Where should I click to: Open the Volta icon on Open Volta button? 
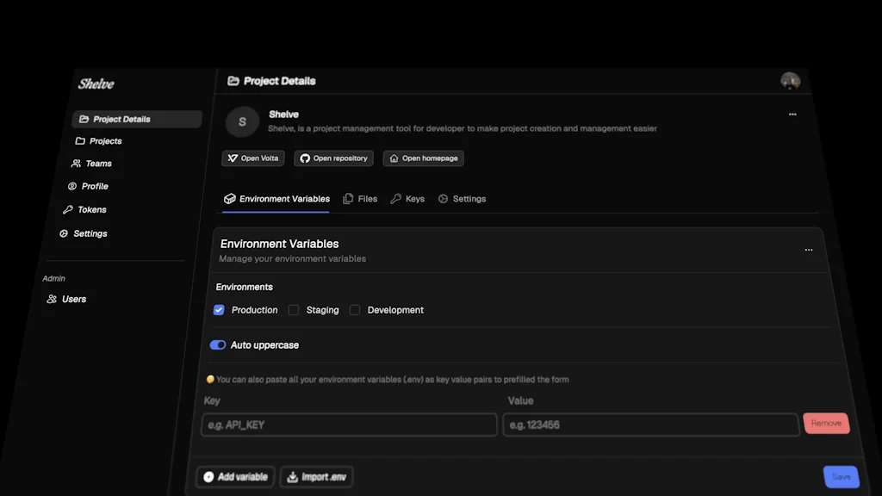(232, 158)
